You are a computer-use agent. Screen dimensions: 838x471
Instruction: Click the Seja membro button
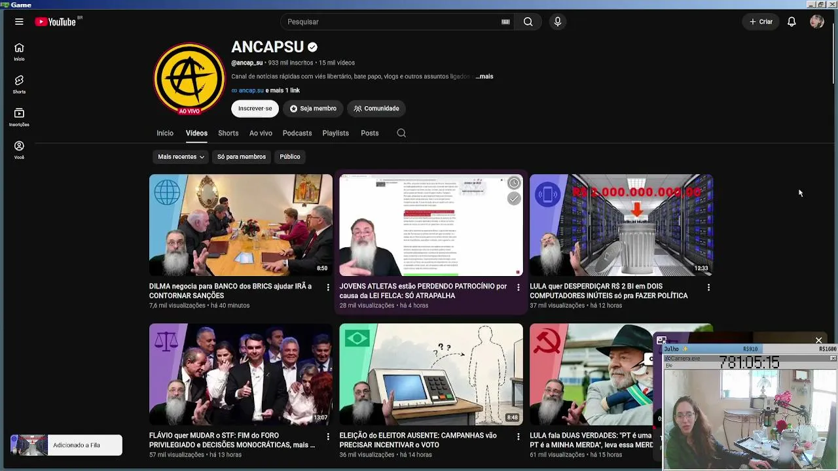[x=313, y=109]
